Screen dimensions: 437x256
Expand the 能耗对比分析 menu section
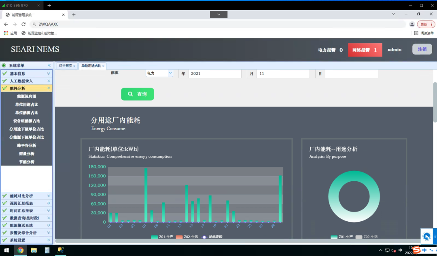[26, 196]
